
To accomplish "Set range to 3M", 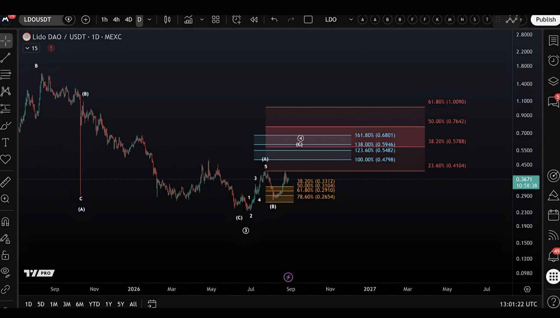I will 67,304.
